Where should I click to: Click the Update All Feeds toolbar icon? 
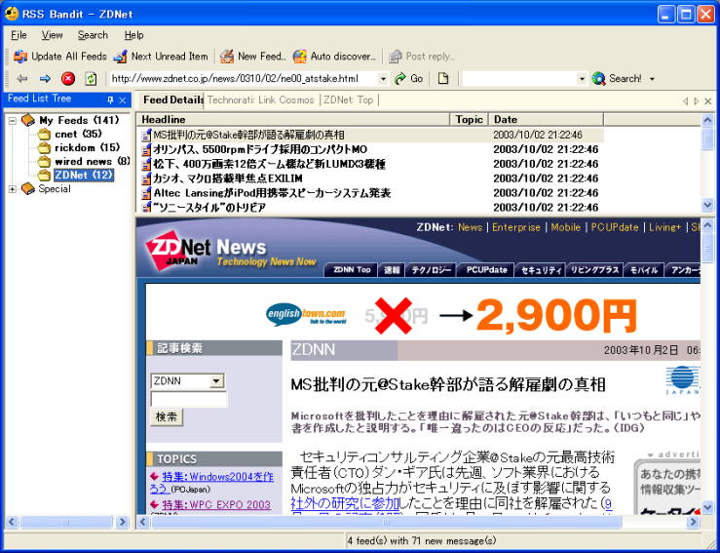[x=19, y=57]
